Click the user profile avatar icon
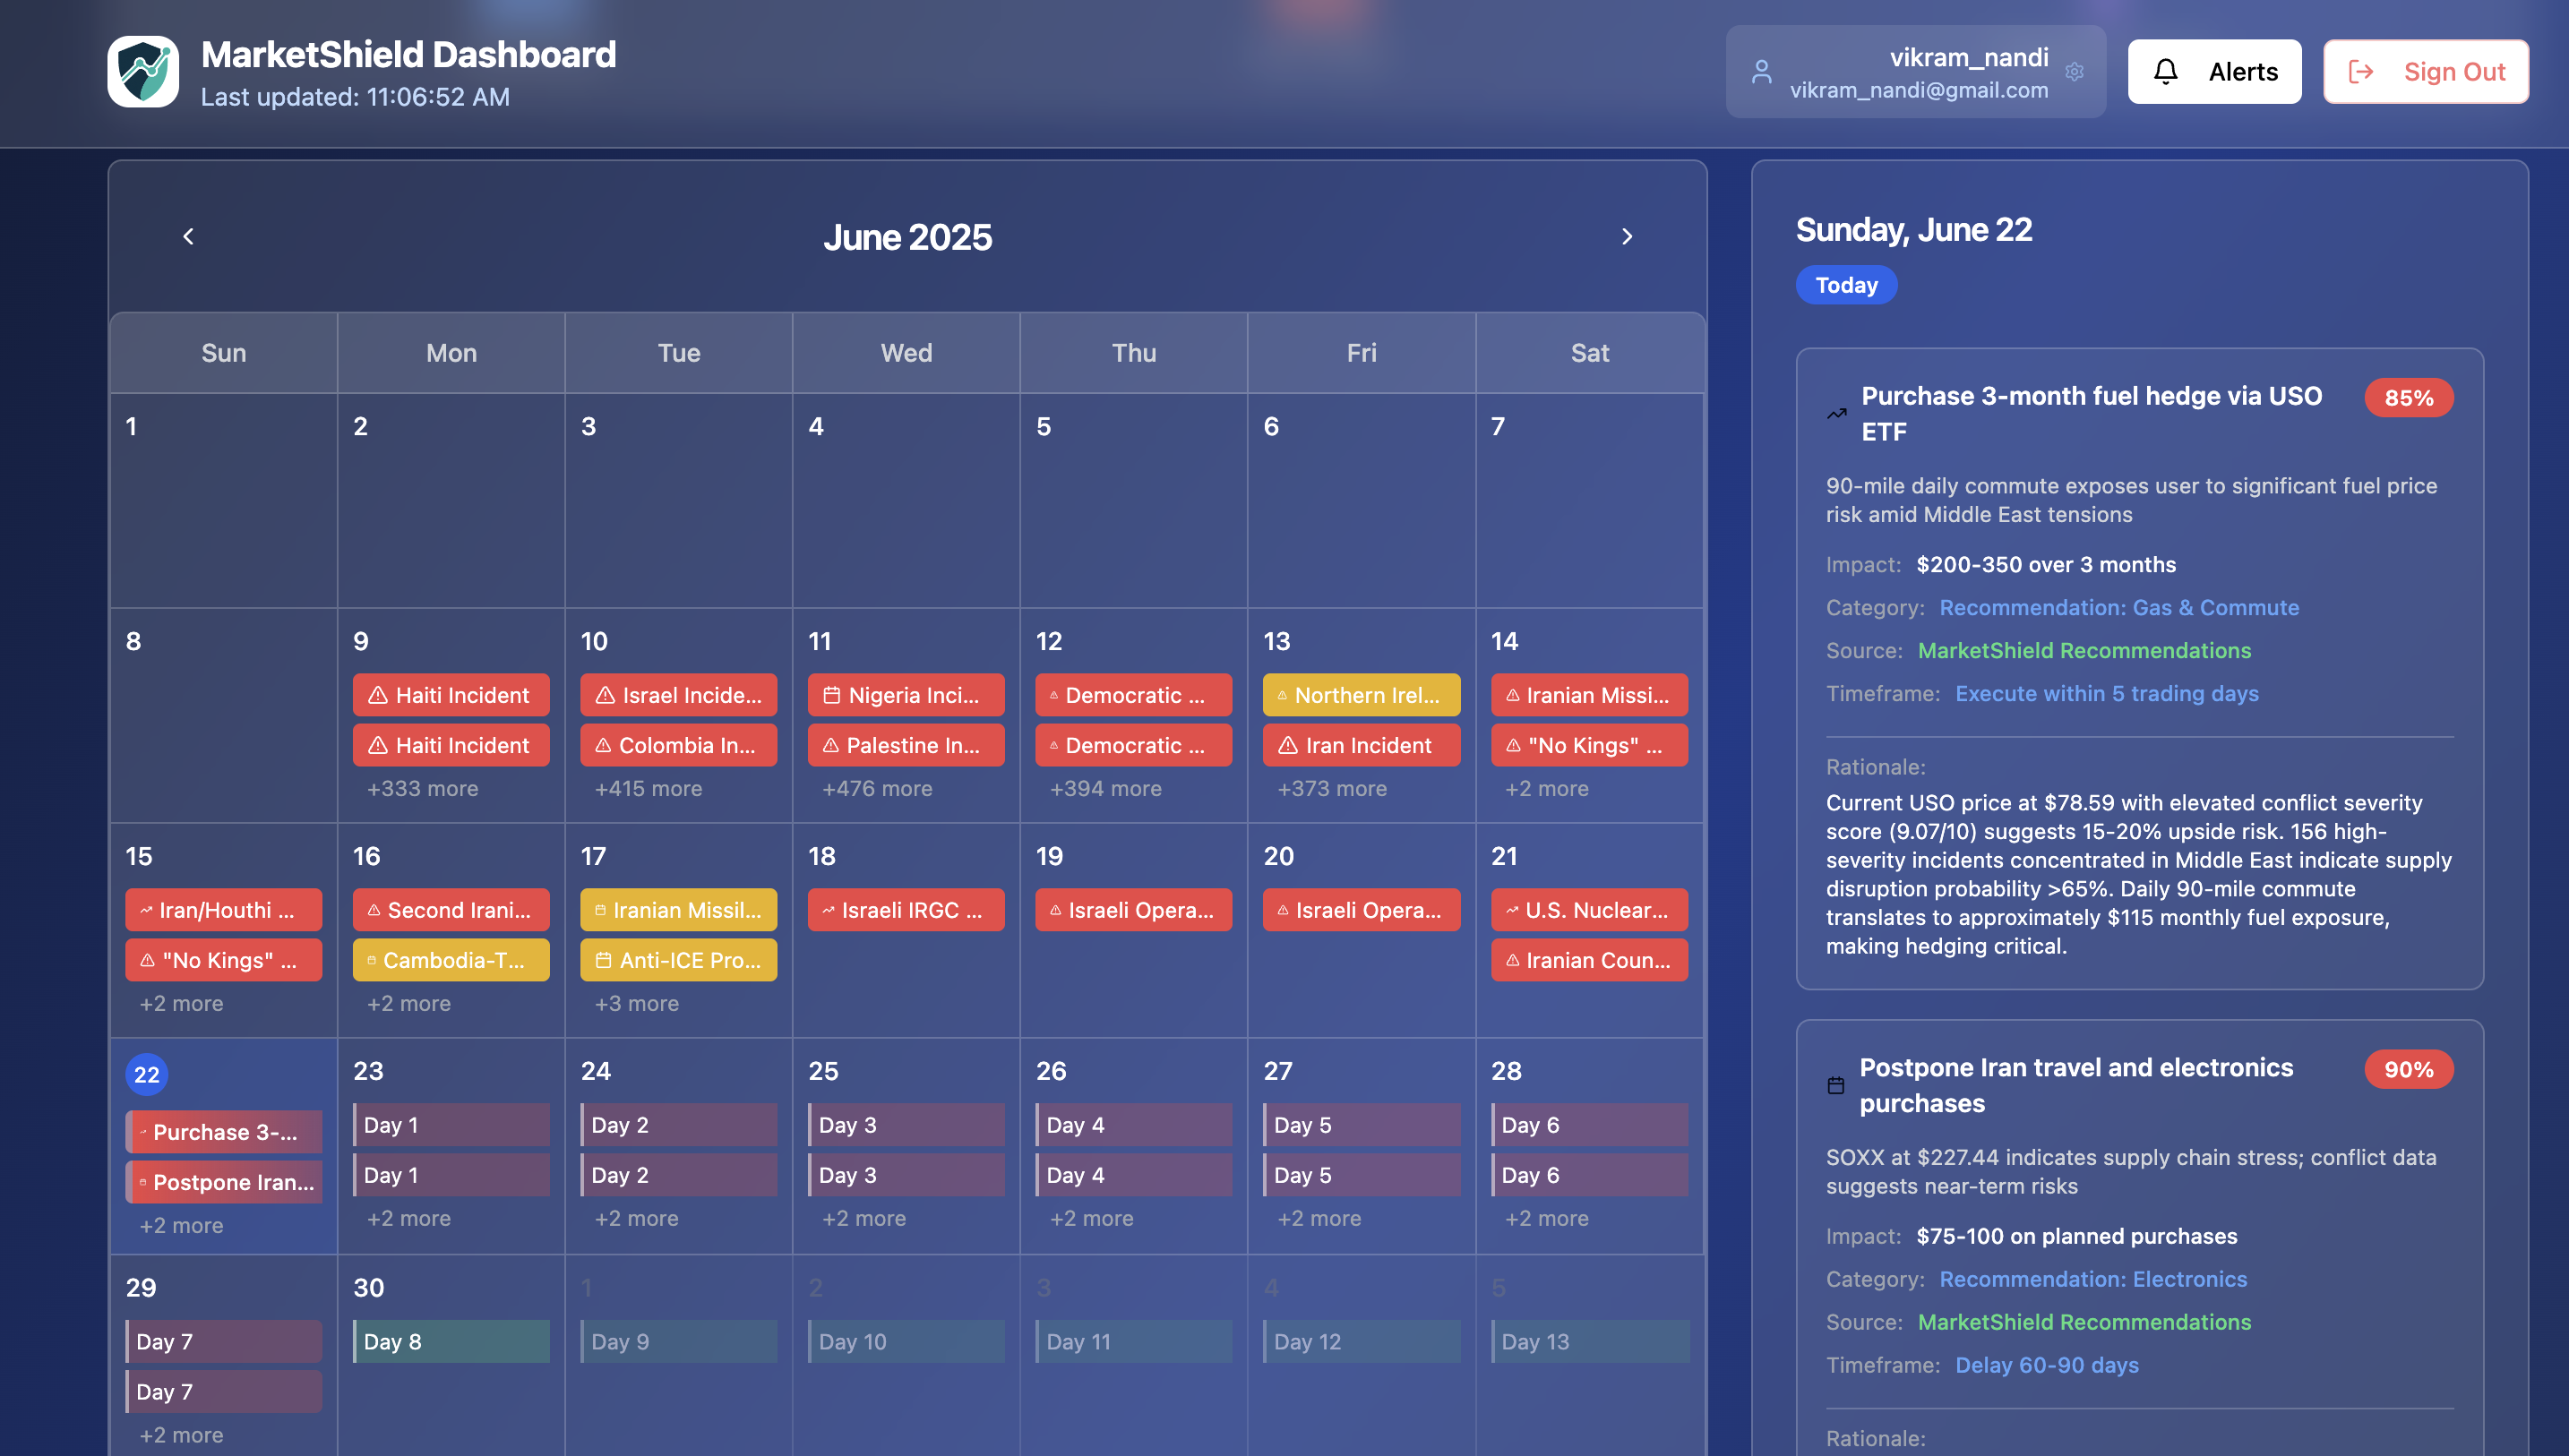This screenshot has width=2569, height=1456. [x=1761, y=72]
